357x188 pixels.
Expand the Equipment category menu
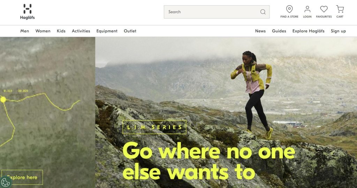point(107,31)
